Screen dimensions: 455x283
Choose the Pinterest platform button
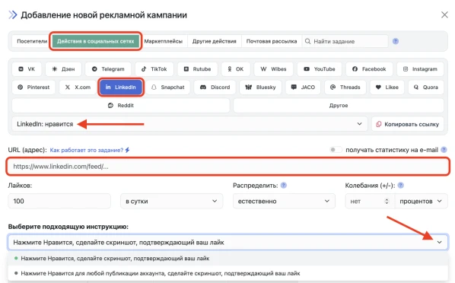tap(33, 87)
